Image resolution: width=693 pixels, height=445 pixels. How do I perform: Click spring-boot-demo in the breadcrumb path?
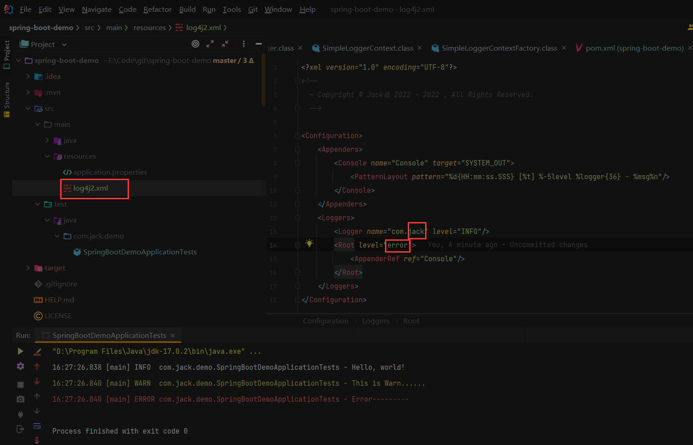[41, 27]
